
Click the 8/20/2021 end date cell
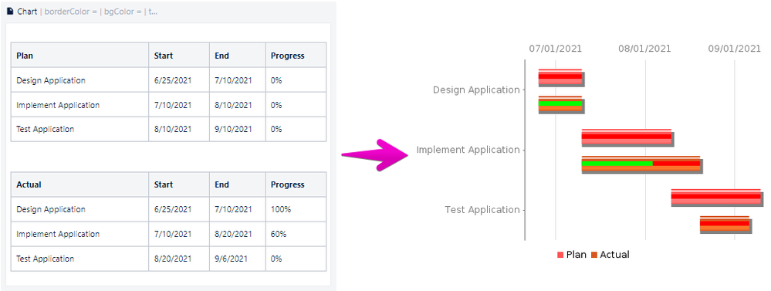238,234
